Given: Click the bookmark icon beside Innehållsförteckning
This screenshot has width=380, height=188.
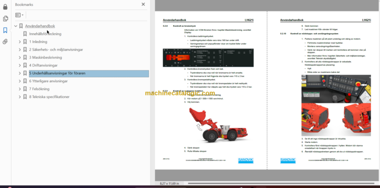Looking at the screenshot, I should 25,34.
